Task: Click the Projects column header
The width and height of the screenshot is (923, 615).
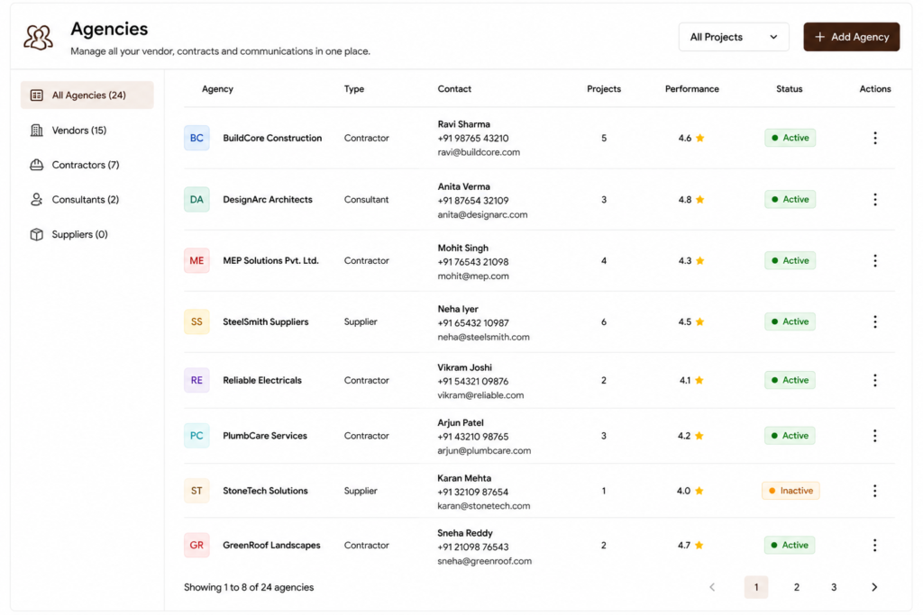Action: [x=603, y=89]
